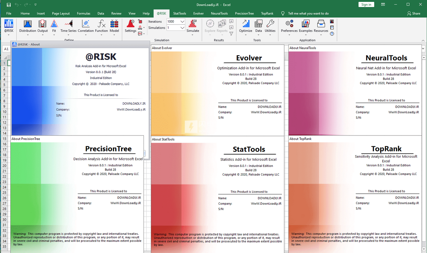Click the small window icon beside Resources

[x=332, y=28]
